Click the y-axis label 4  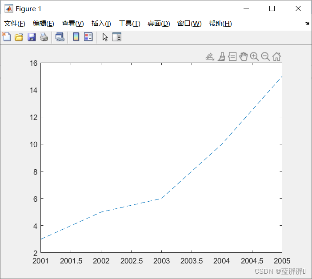35,226
